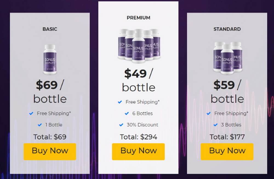Screen dimensions: 274x179
Task: Click Buy Now under the Basic plan
Action: coord(50,151)
